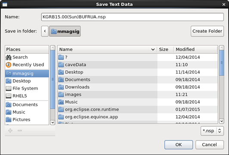Click the org.eclipse.equinox.app folder icon
229x155 pixels.
click(x=61, y=117)
